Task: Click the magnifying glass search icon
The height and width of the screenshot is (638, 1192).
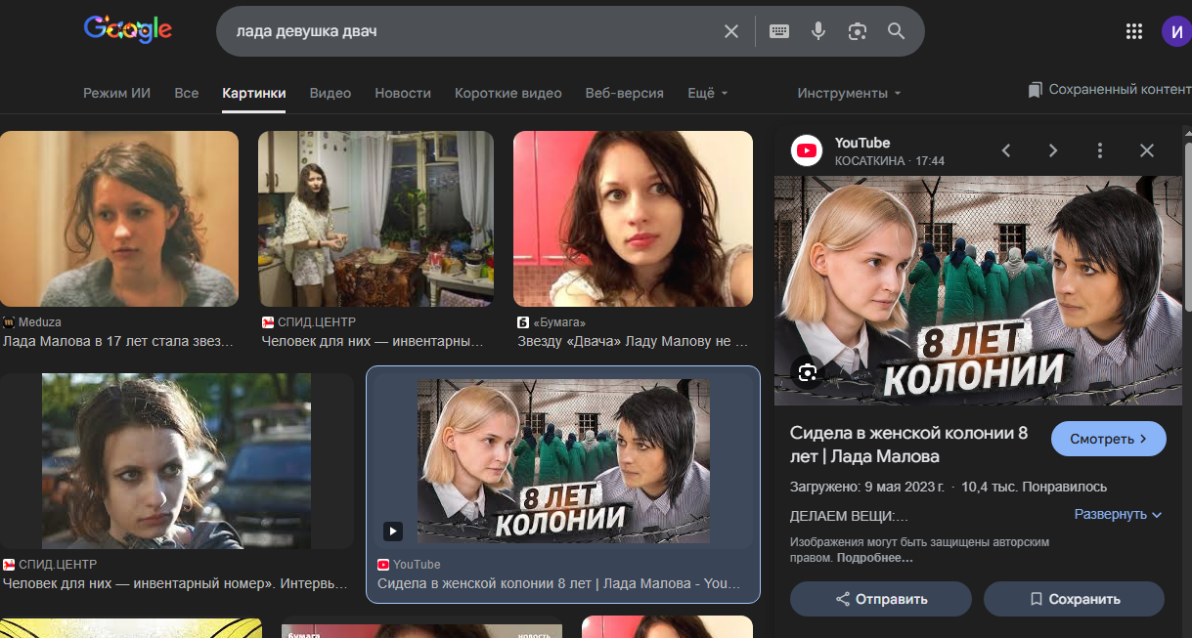Action: (897, 31)
